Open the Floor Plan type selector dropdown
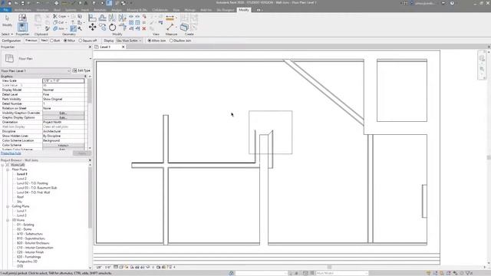Viewport: 491px width, 276px height. 91,58
